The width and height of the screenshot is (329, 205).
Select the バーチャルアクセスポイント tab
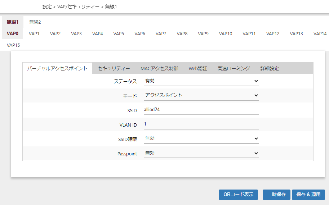[x=57, y=68]
